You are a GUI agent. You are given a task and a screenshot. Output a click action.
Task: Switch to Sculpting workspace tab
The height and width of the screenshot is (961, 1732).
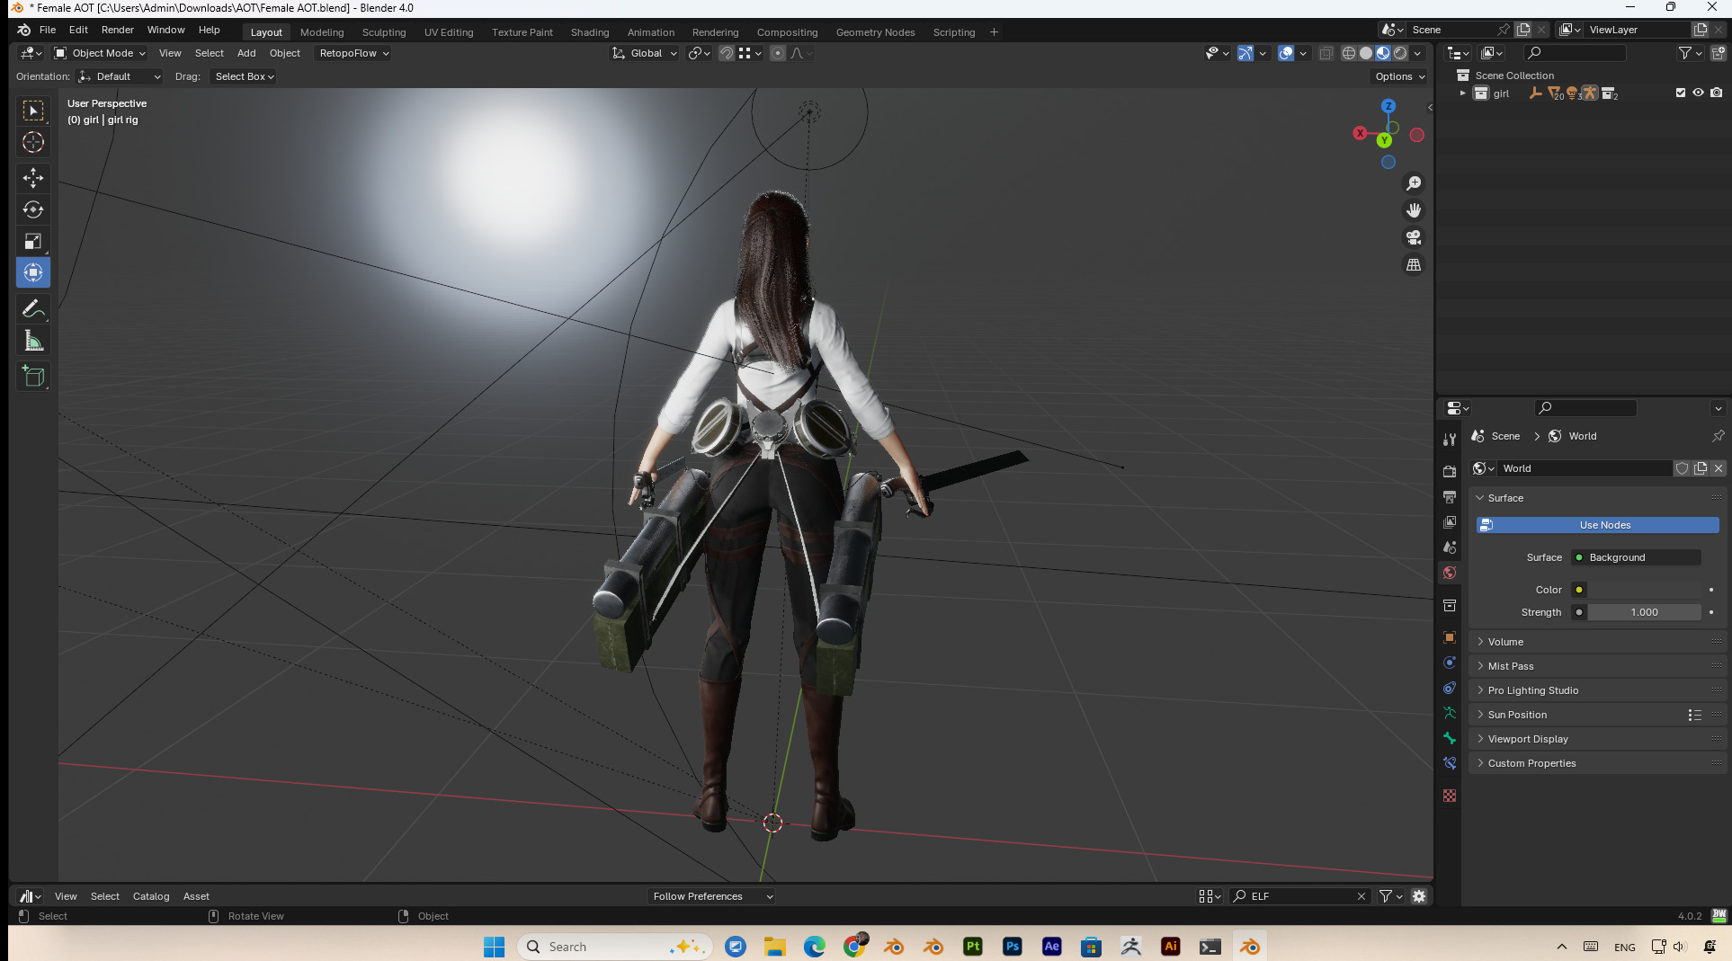point(384,32)
